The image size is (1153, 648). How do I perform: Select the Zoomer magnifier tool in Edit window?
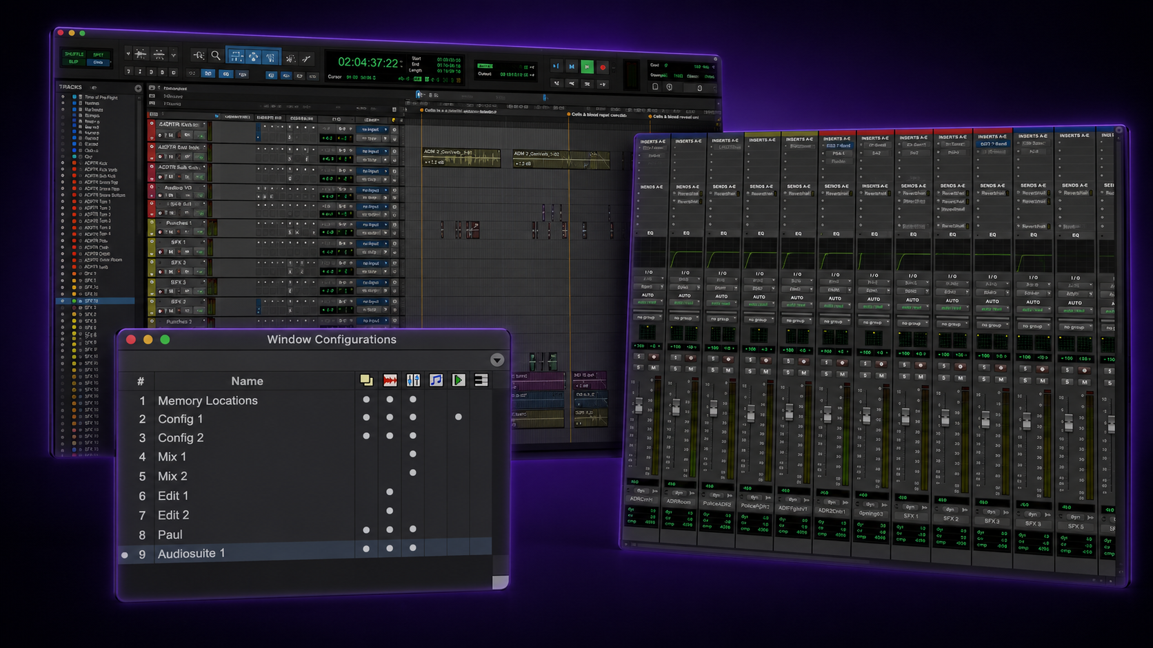[216, 55]
